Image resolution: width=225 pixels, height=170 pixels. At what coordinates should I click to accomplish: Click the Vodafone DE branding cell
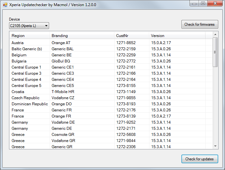63,122
